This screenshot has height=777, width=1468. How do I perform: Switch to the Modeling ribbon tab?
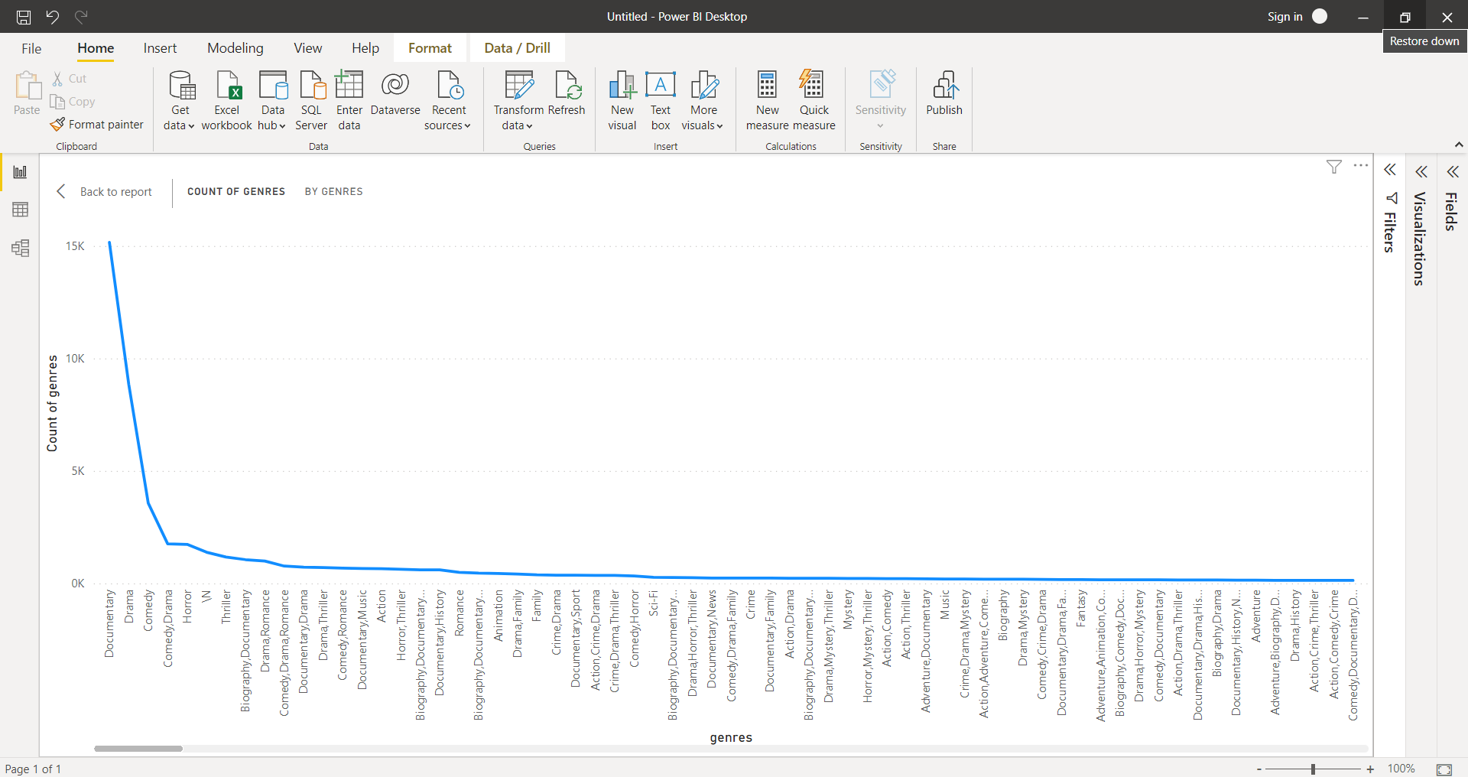tap(235, 47)
